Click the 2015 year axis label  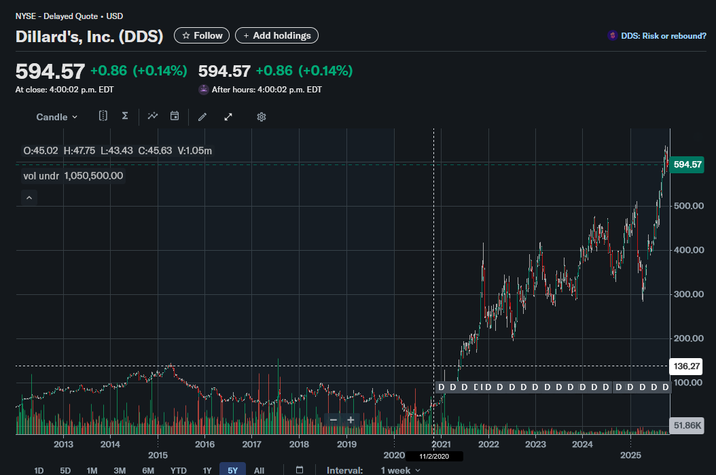(x=158, y=455)
